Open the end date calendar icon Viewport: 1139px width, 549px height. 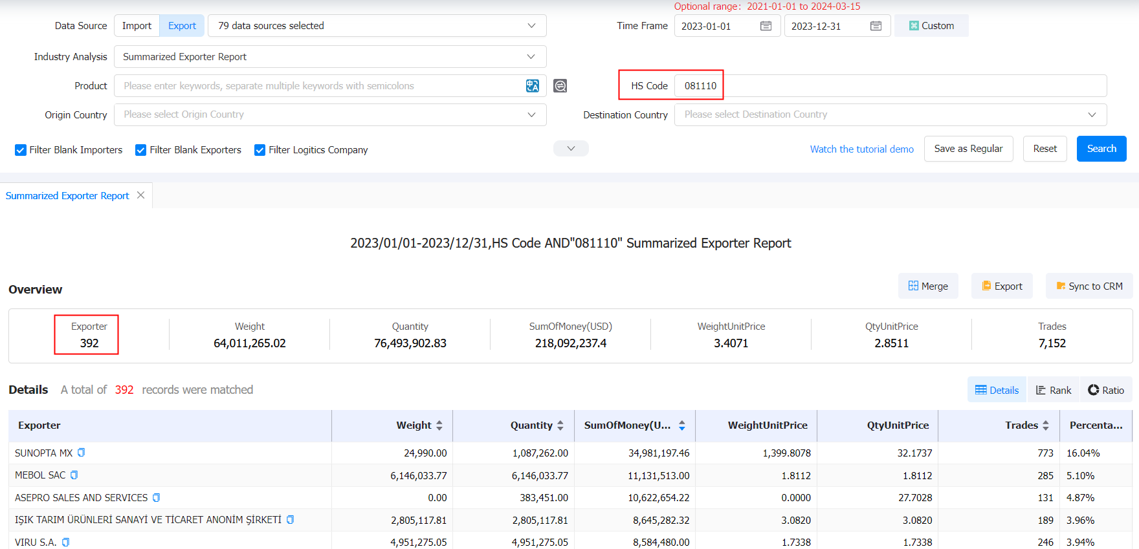876,26
